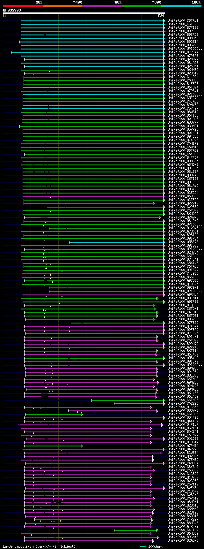Screen dimensions: 204x549
Task: Open hit UniRef100_B9SRC6
Action: coord(183,35)
